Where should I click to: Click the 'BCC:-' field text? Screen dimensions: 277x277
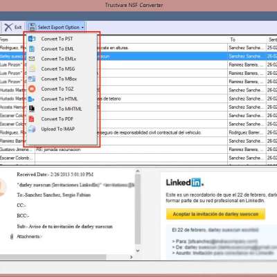(x=23, y=215)
